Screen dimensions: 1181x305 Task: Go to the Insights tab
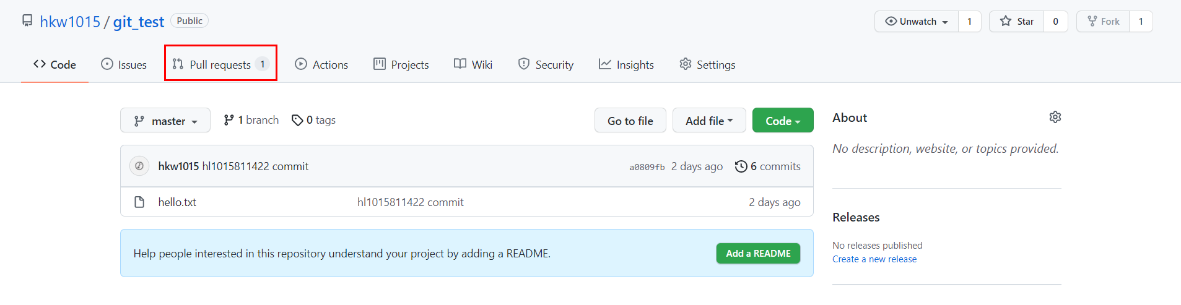[x=626, y=64]
